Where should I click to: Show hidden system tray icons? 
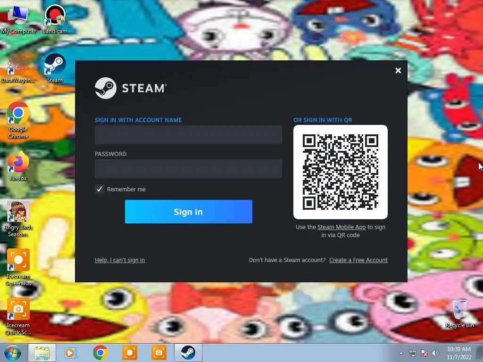[x=401, y=353]
